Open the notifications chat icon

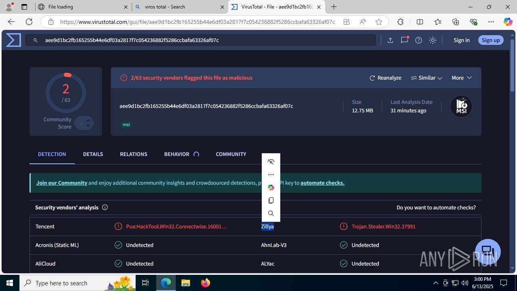(x=404, y=40)
